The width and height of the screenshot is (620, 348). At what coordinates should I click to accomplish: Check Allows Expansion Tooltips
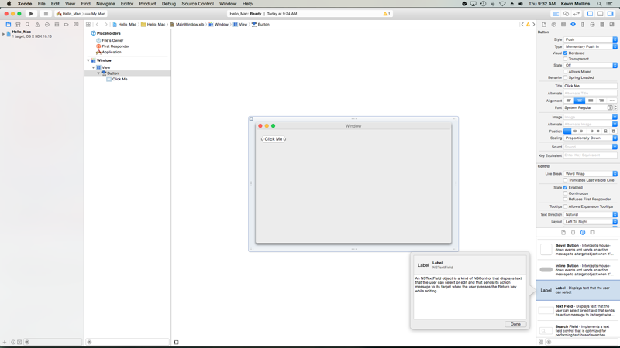click(x=566, y=206)
